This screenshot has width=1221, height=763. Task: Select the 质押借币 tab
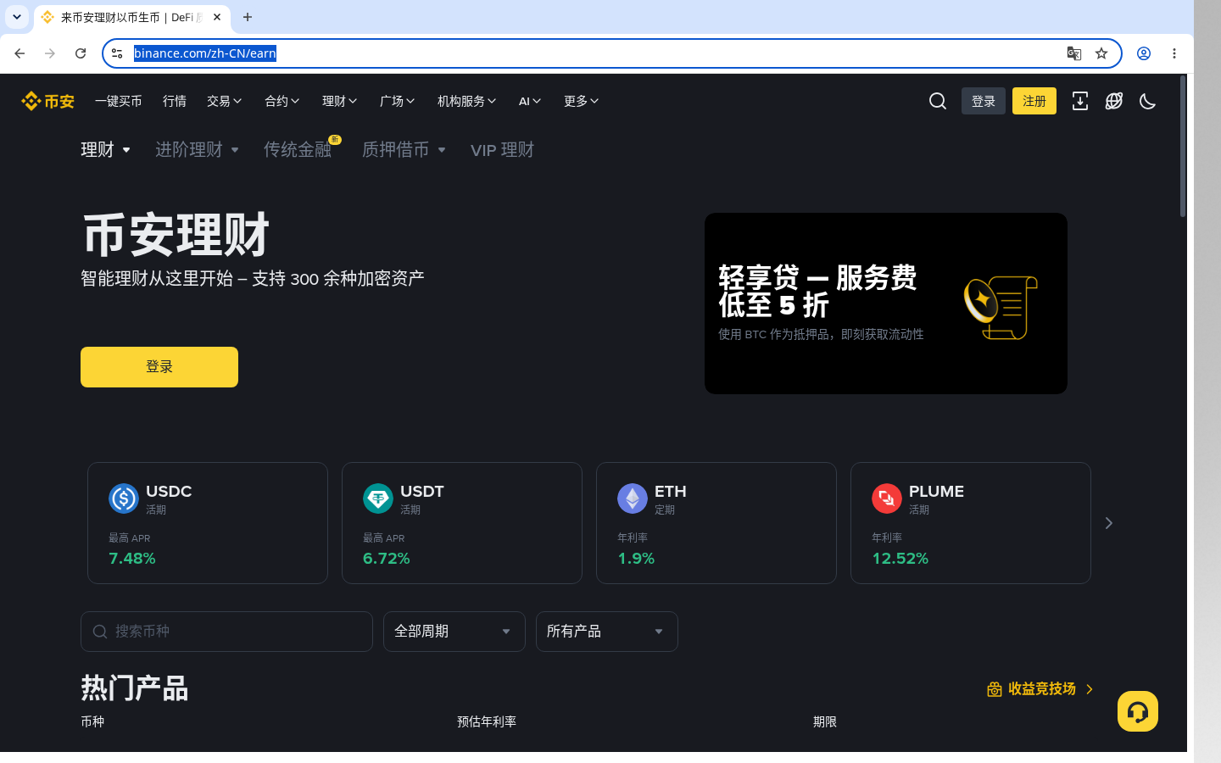(404, 150)
